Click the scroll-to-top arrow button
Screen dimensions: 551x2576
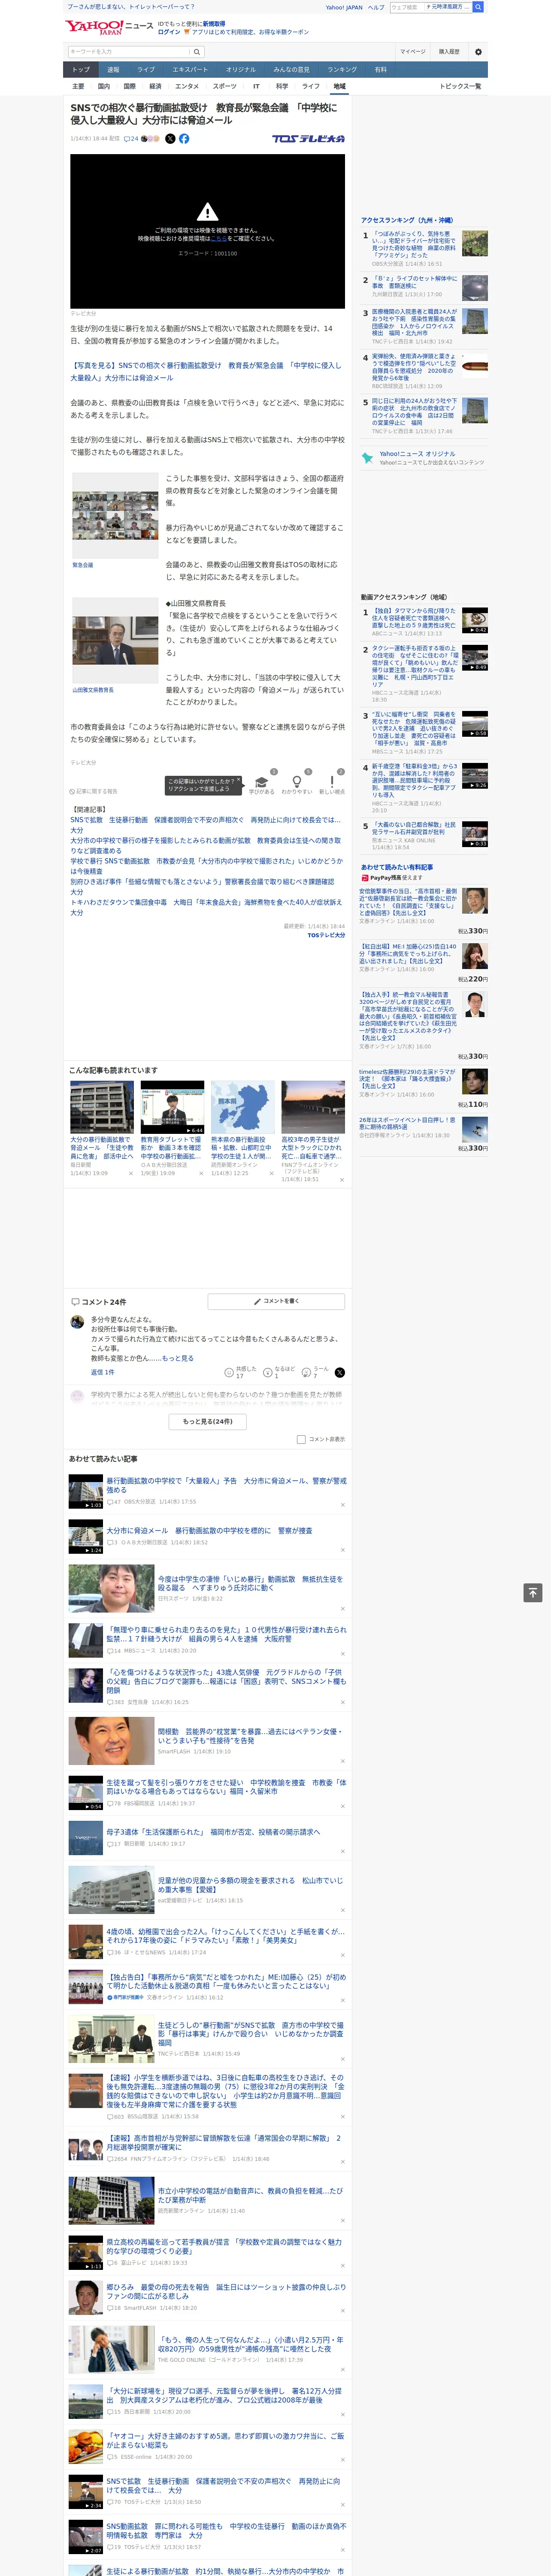pos(533,1592)
